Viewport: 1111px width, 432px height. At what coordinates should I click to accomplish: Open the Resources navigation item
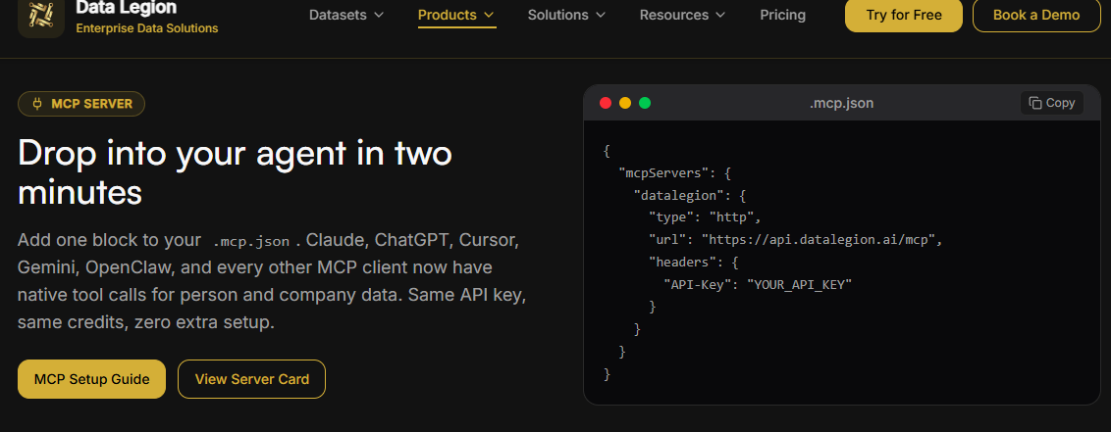click(x=683, y=15)
